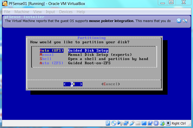Click the VirtualBox title bar app icon
Viewport: 193px width, 128px height.
pos(5,4)
